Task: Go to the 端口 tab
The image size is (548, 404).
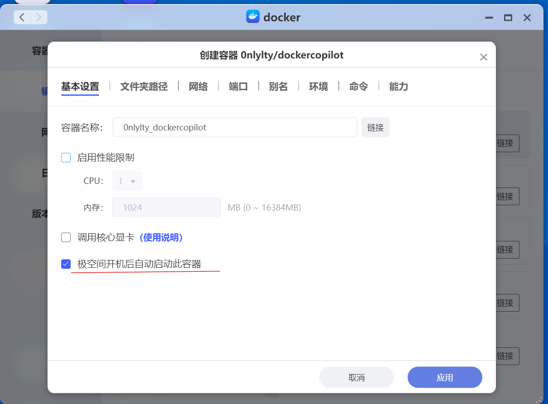Action: point(238,87)
